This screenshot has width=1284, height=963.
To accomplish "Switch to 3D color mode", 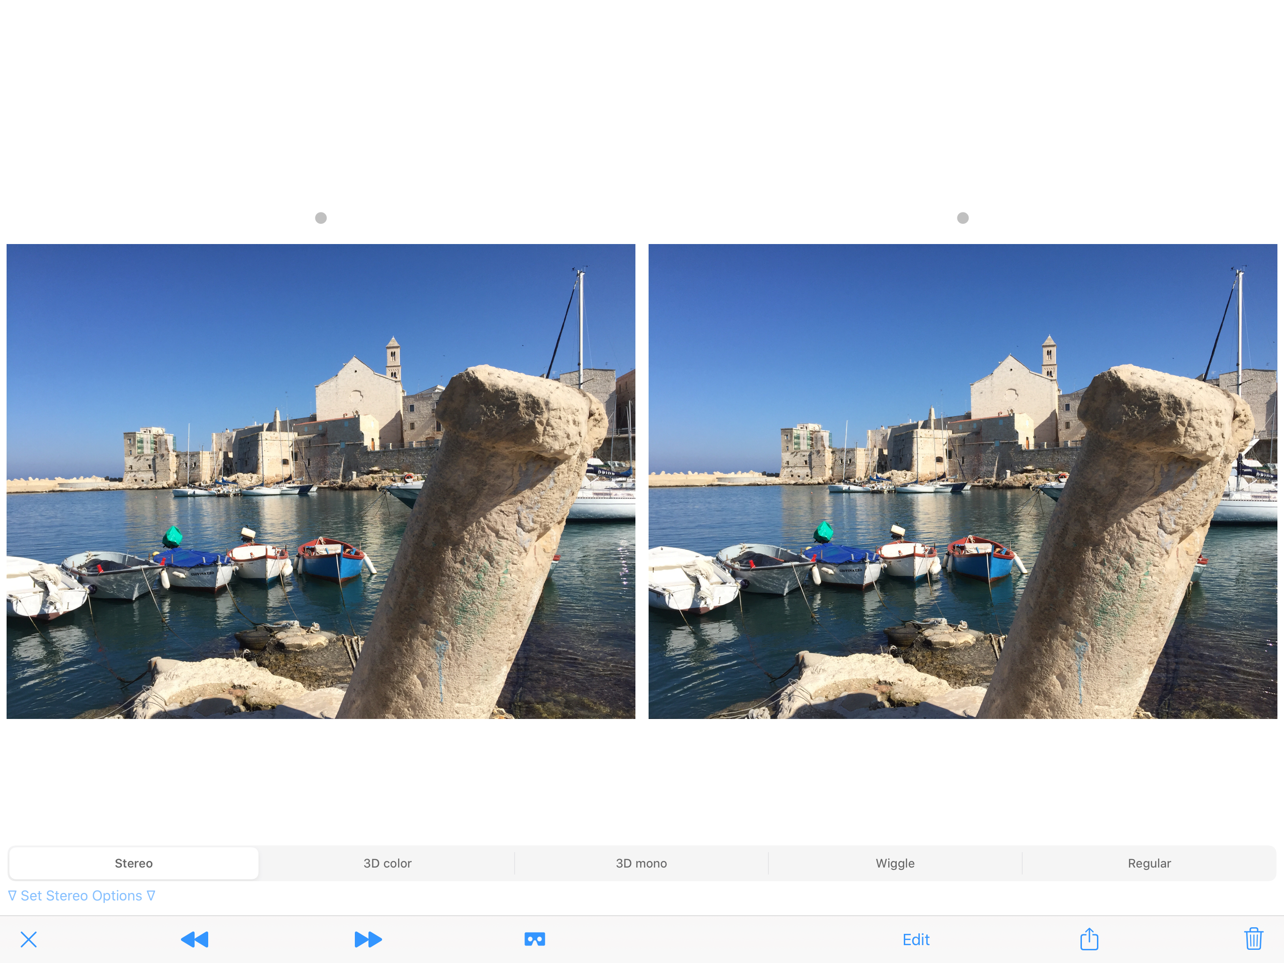I will (387, 863).
